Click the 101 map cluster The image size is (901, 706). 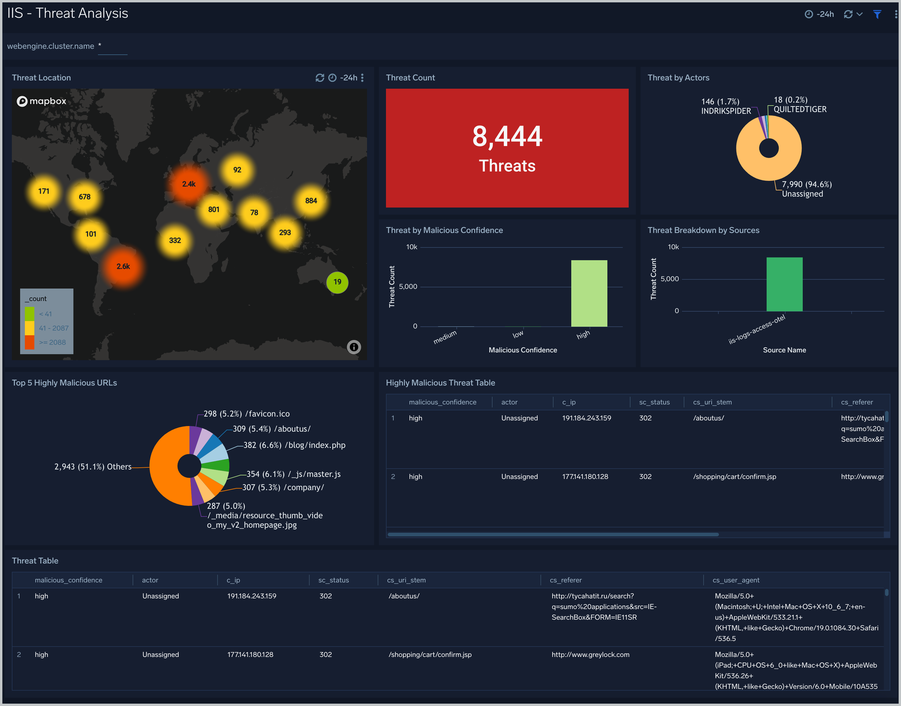91,234
